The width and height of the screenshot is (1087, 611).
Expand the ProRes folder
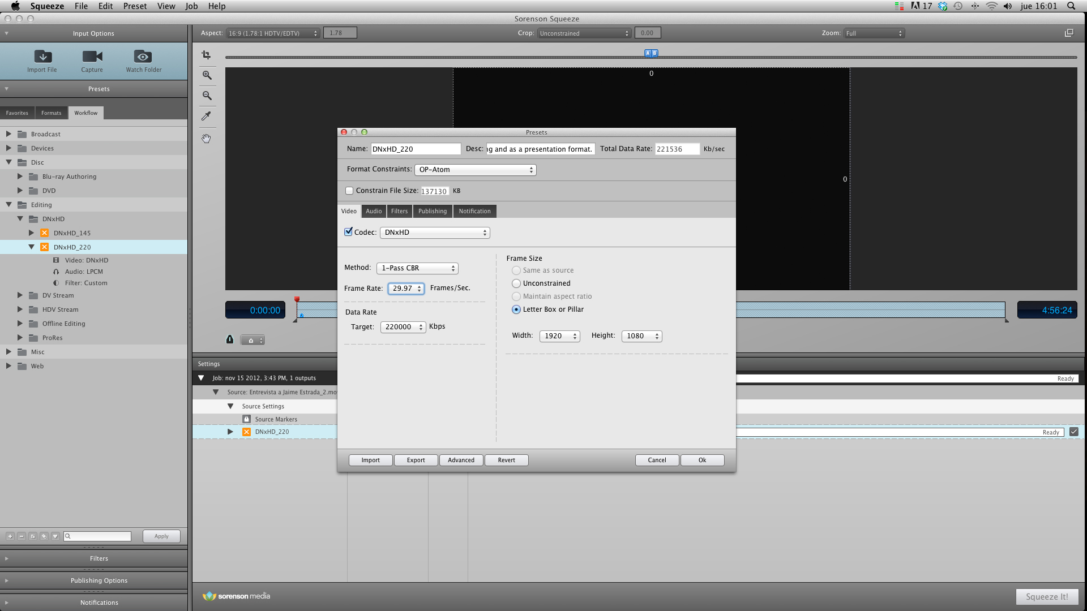[x=20, y=338]
